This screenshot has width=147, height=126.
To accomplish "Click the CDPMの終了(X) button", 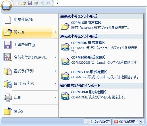I will point(128,122).
